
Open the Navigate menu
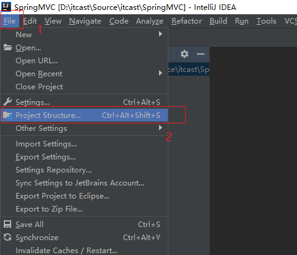point(85,21)
